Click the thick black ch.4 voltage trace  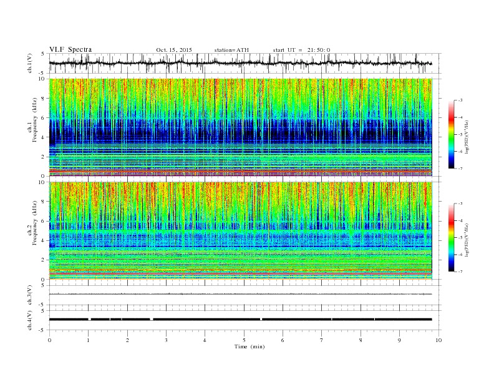tap(241, 320)
